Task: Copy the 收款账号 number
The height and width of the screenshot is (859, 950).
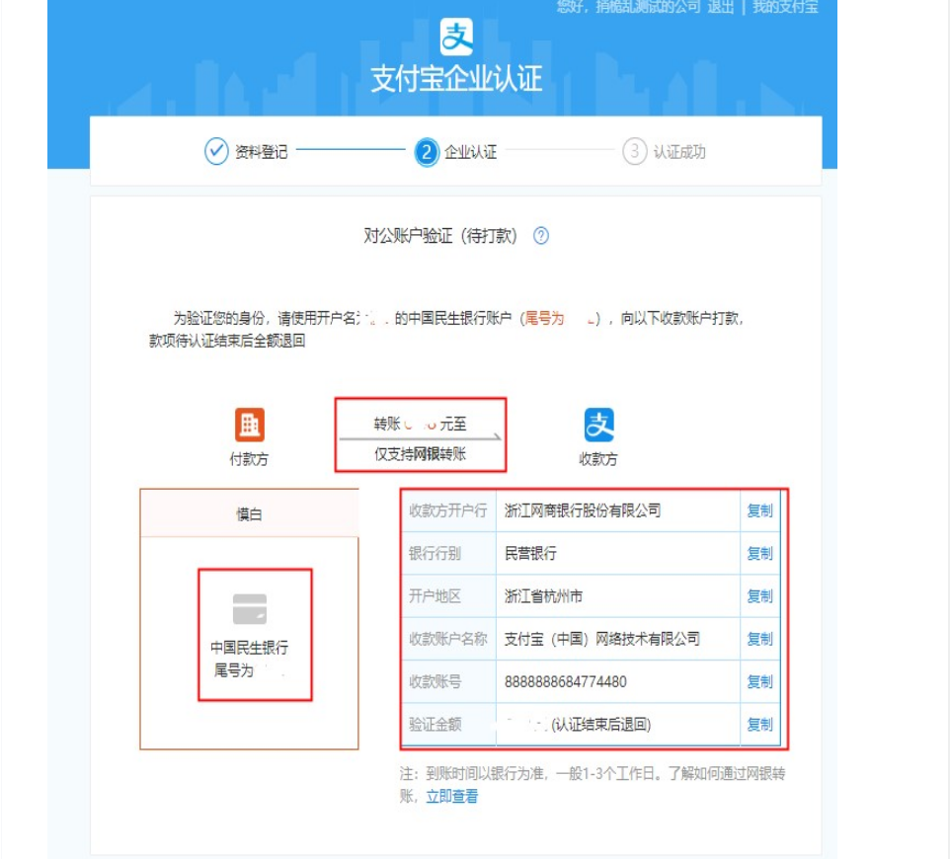Action: (x=759, y=682)
